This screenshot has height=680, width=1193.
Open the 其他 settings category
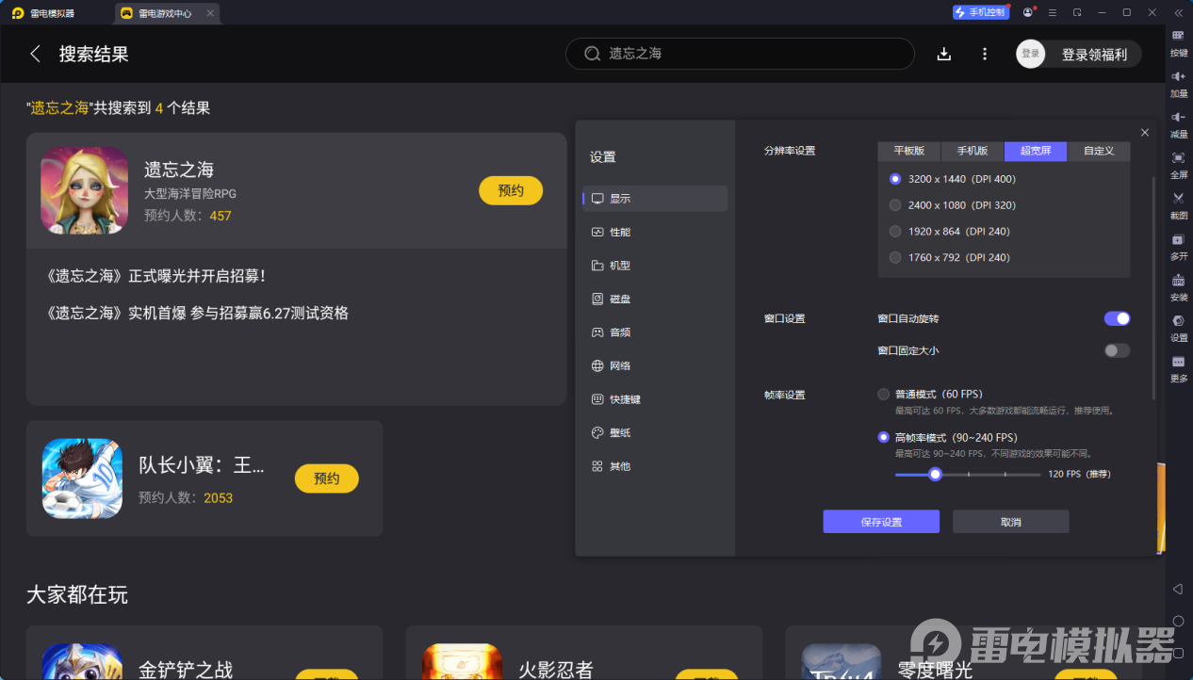pyautogui.click(x=655, y=466)
